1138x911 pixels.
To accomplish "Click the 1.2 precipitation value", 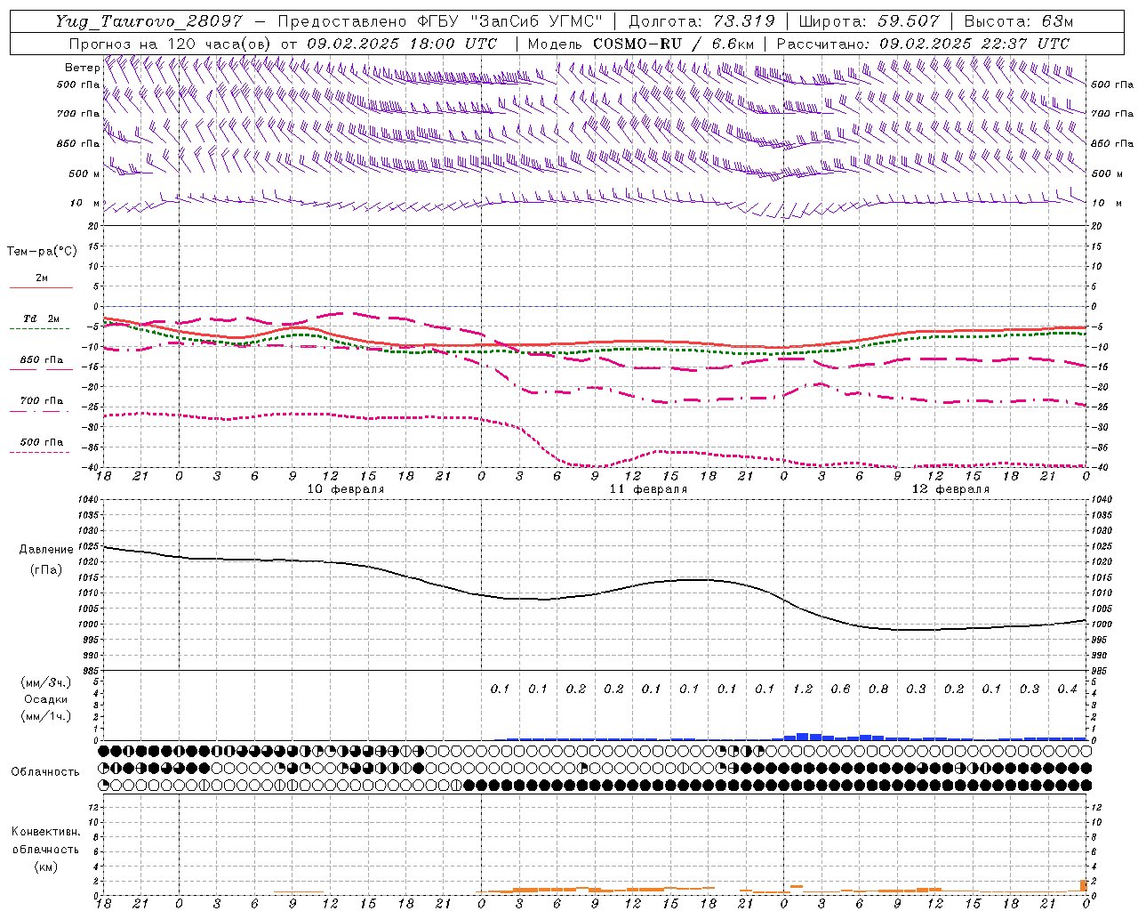I will [803, 689].
